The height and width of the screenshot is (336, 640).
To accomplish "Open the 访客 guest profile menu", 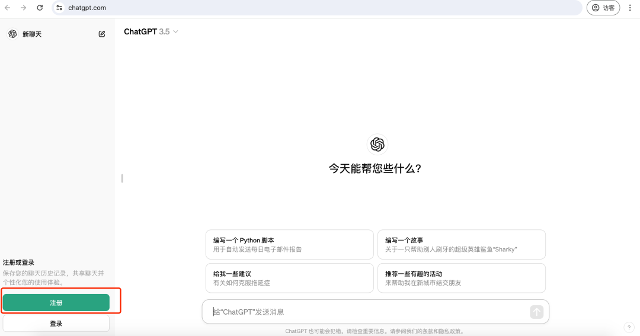I will (603, 8).
